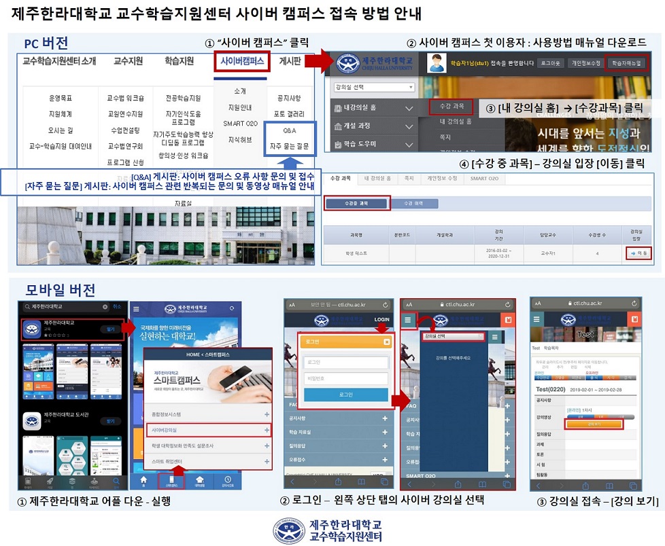The width and height of the screenshot is (665, 546).
Task: Select the 교수지원 top menu item
Action: coord(128,61)
